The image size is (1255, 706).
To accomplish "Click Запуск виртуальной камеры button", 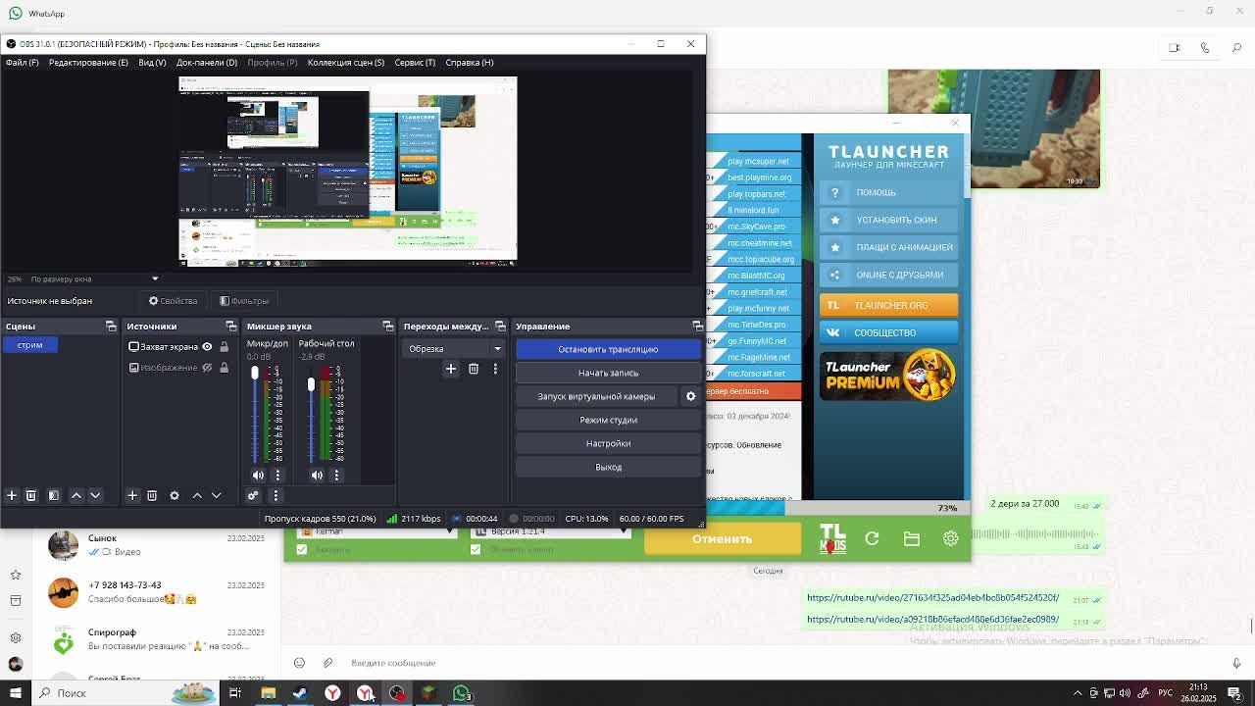I will (x=596, y=396).
